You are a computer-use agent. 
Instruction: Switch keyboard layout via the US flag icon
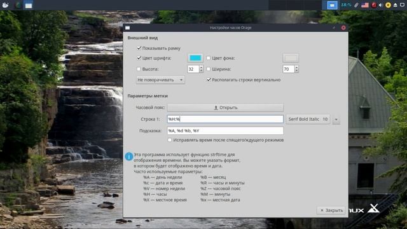pyautogui.click(x=365, y=5)
